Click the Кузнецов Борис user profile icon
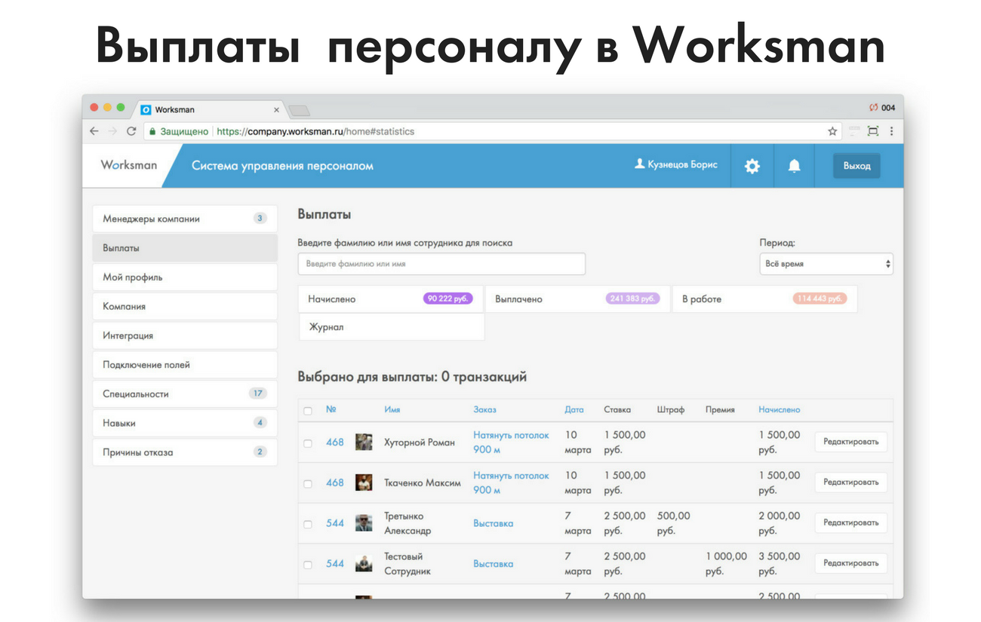Screen dimensions: 981x622 tap(639, 164)
